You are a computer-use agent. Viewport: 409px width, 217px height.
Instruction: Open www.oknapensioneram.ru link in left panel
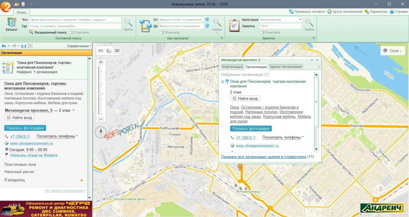[x=31, y=144]
